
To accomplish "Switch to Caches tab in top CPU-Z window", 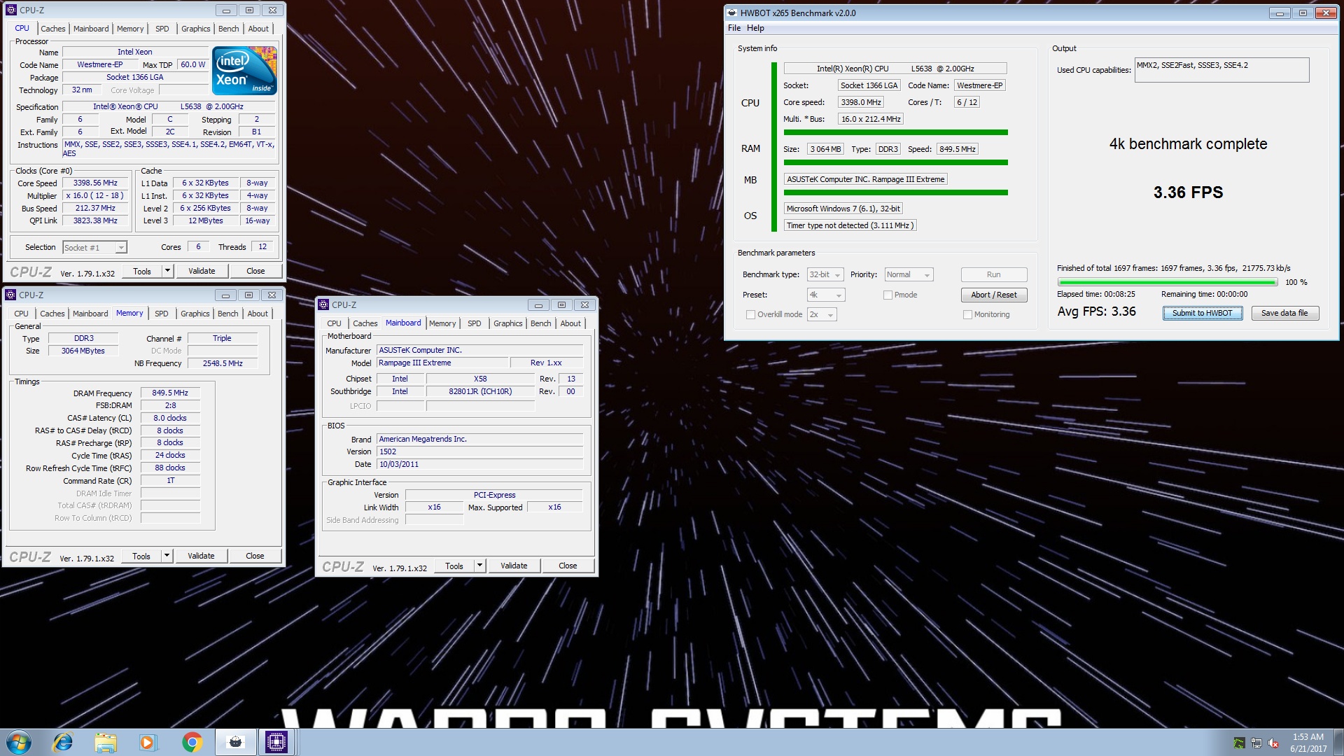I will pos(53,29).
